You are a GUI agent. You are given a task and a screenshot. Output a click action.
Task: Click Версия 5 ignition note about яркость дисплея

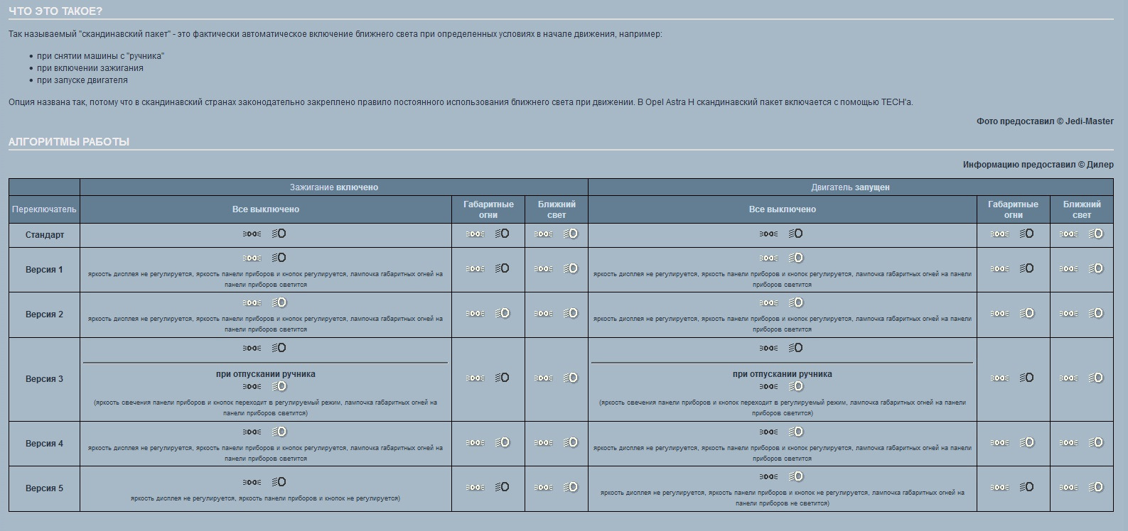pyautogui.click(x=265, y=498)
